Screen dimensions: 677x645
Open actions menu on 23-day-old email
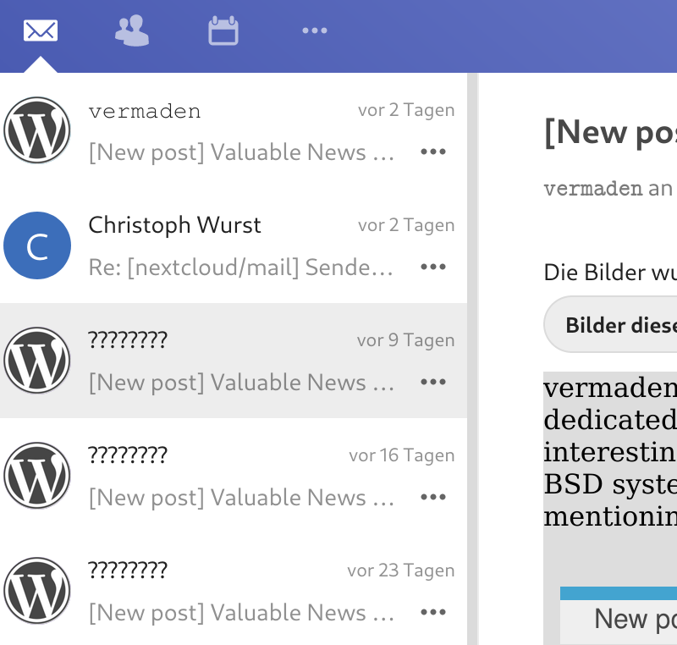tap(433, 612)
